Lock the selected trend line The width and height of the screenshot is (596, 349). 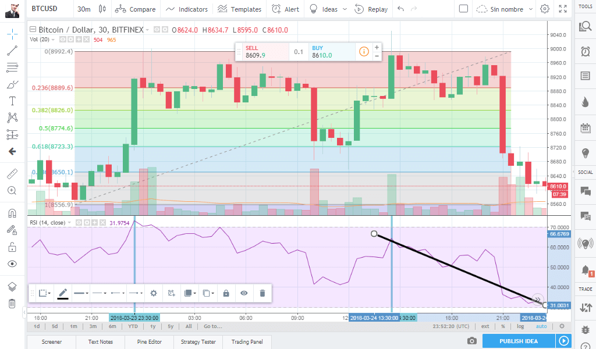226,293
